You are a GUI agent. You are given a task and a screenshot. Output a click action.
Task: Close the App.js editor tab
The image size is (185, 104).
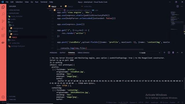pyautogui.click(x=61, y=6)
